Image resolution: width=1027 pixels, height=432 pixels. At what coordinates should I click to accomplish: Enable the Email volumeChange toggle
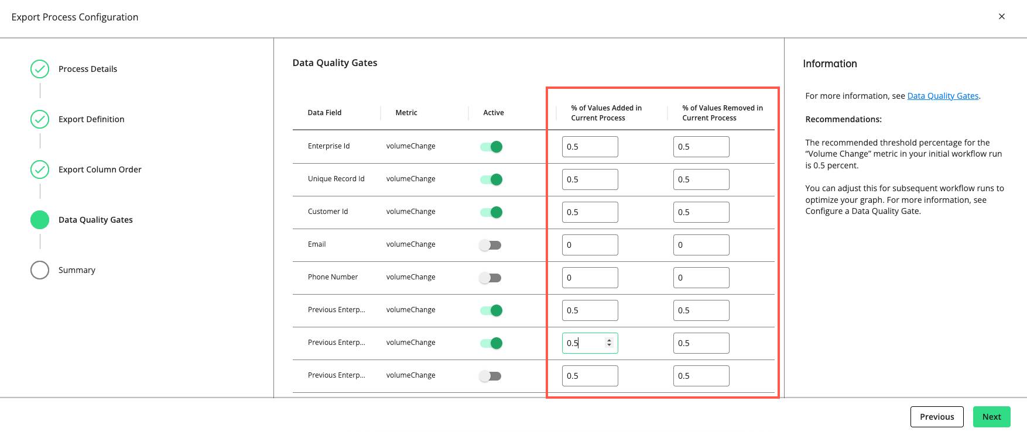(x=490, y=245)
